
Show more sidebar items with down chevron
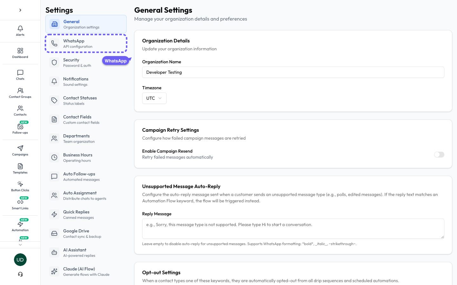20,244
